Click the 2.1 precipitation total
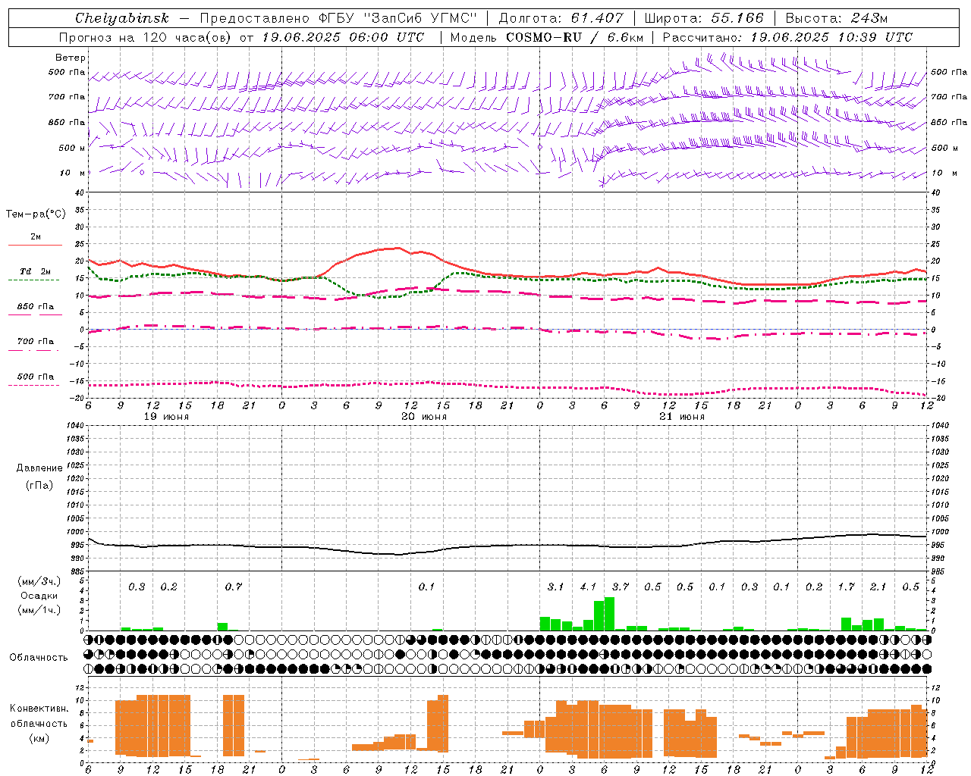971x776 pixels. [878, 587]
